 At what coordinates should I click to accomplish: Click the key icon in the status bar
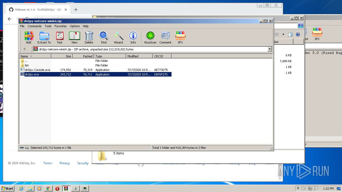(27, 148)
